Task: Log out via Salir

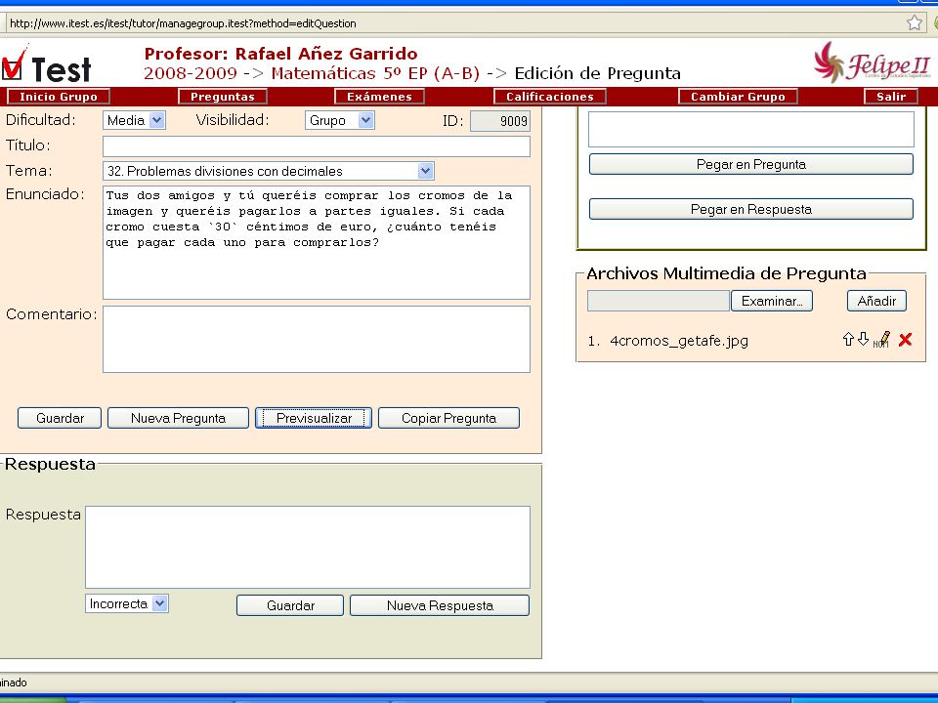Action: [x=891, y=97]
